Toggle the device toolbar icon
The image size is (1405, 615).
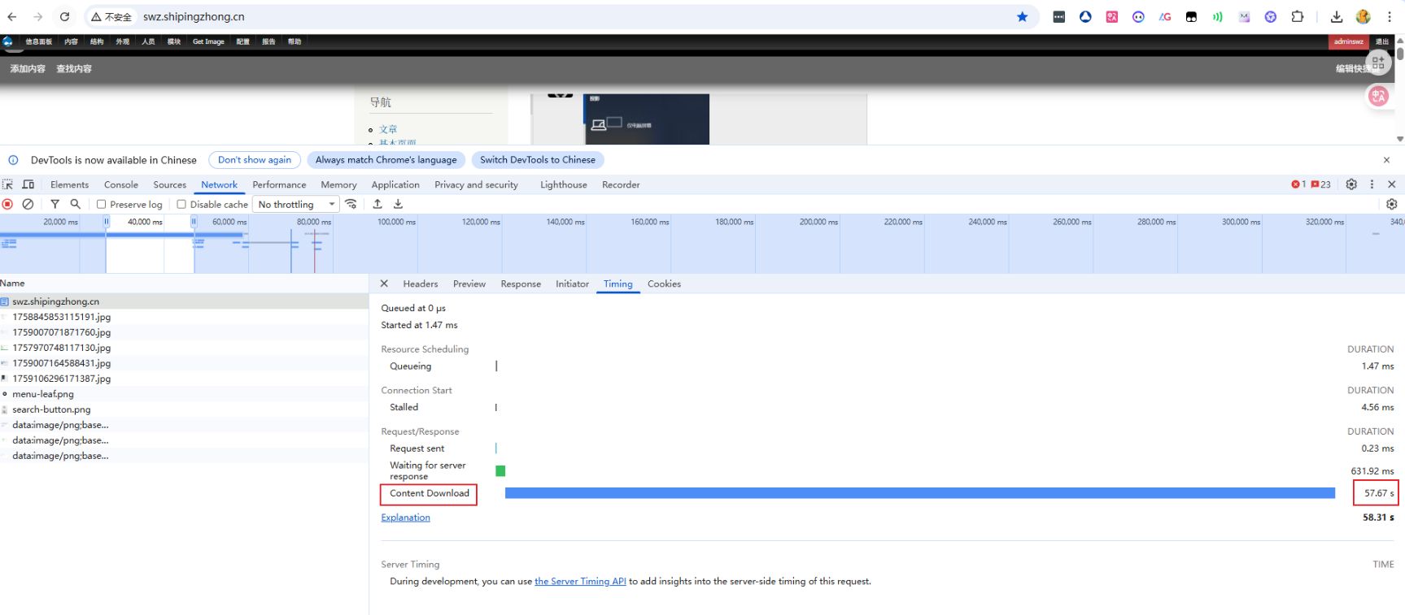click(x=28, y=184)
